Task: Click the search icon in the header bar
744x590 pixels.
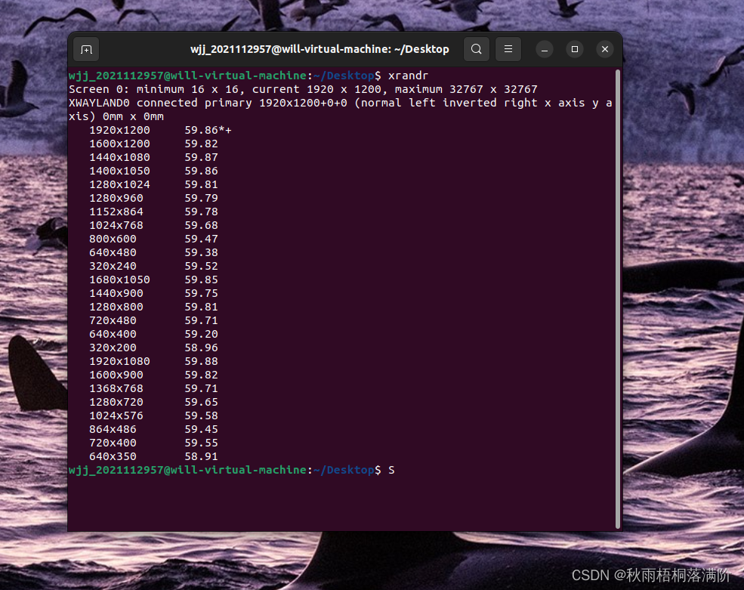Action: click(476, 48)
